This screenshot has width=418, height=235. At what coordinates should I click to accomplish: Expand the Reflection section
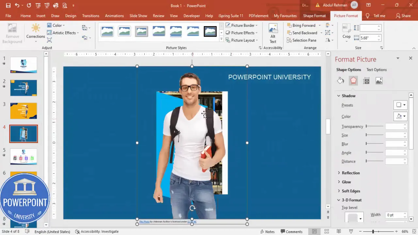[x=348, y=173]
